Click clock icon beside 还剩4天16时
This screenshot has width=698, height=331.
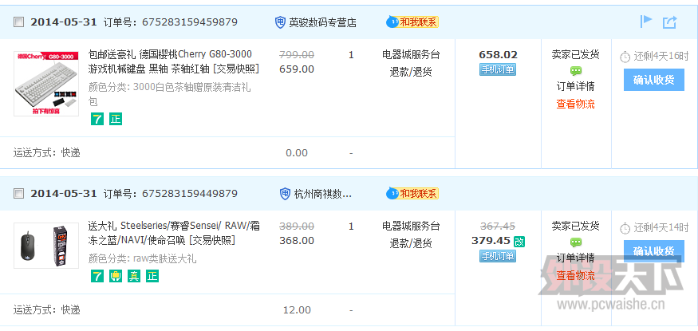[625, 57]
